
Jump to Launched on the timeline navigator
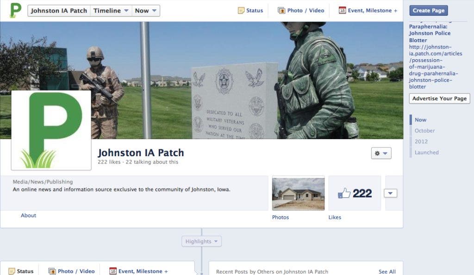click(x=426, y=153)
